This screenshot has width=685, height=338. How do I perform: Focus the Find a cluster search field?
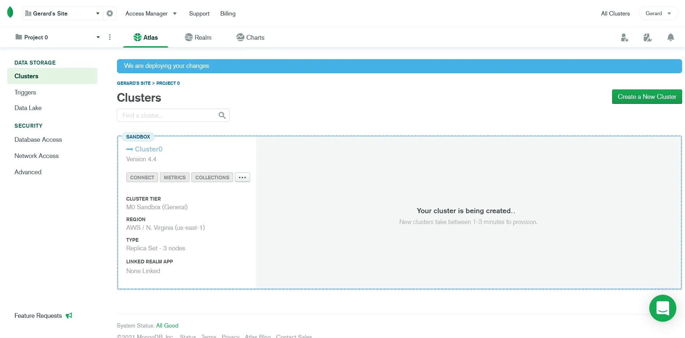[x=173, y=115]
